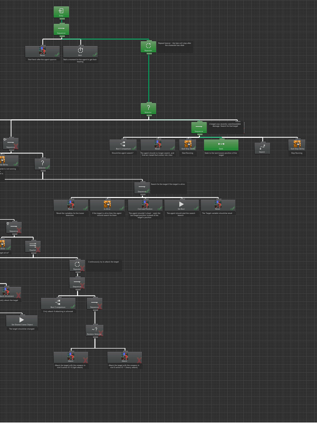Click the light attack Attack node

tap(71, 357)
